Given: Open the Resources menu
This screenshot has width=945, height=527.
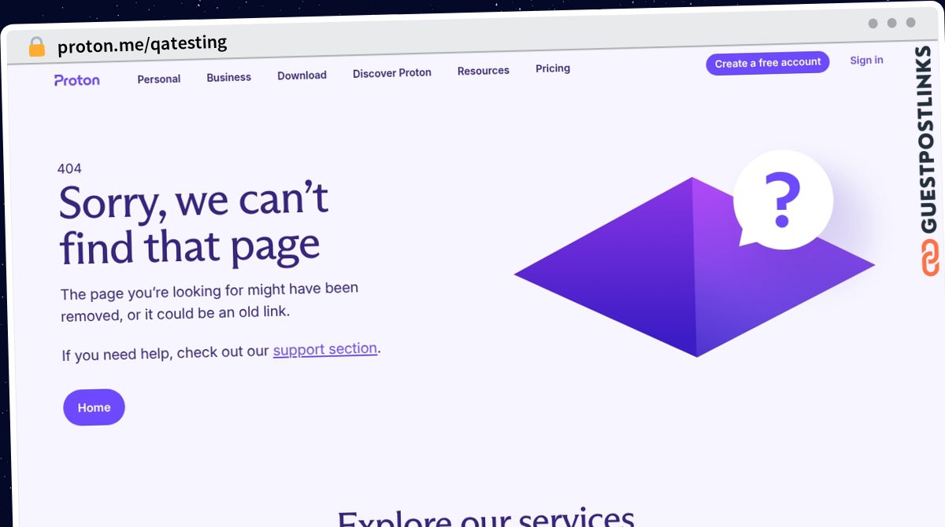Looking at the screenshot, I should (484, 71).
